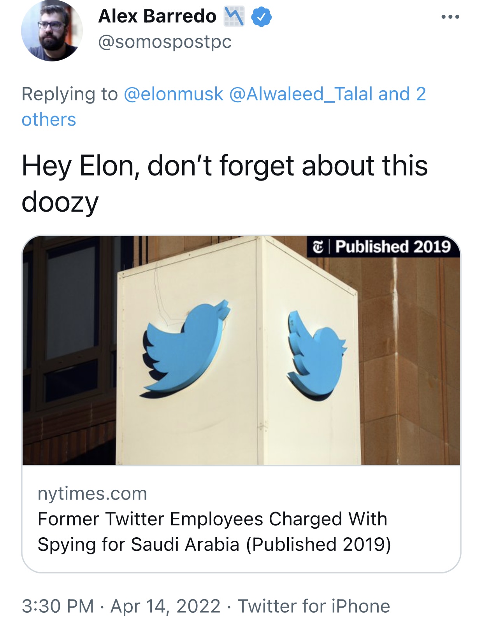Click the NYT logo on the card image
483x617 pixels.
point(318,247)
